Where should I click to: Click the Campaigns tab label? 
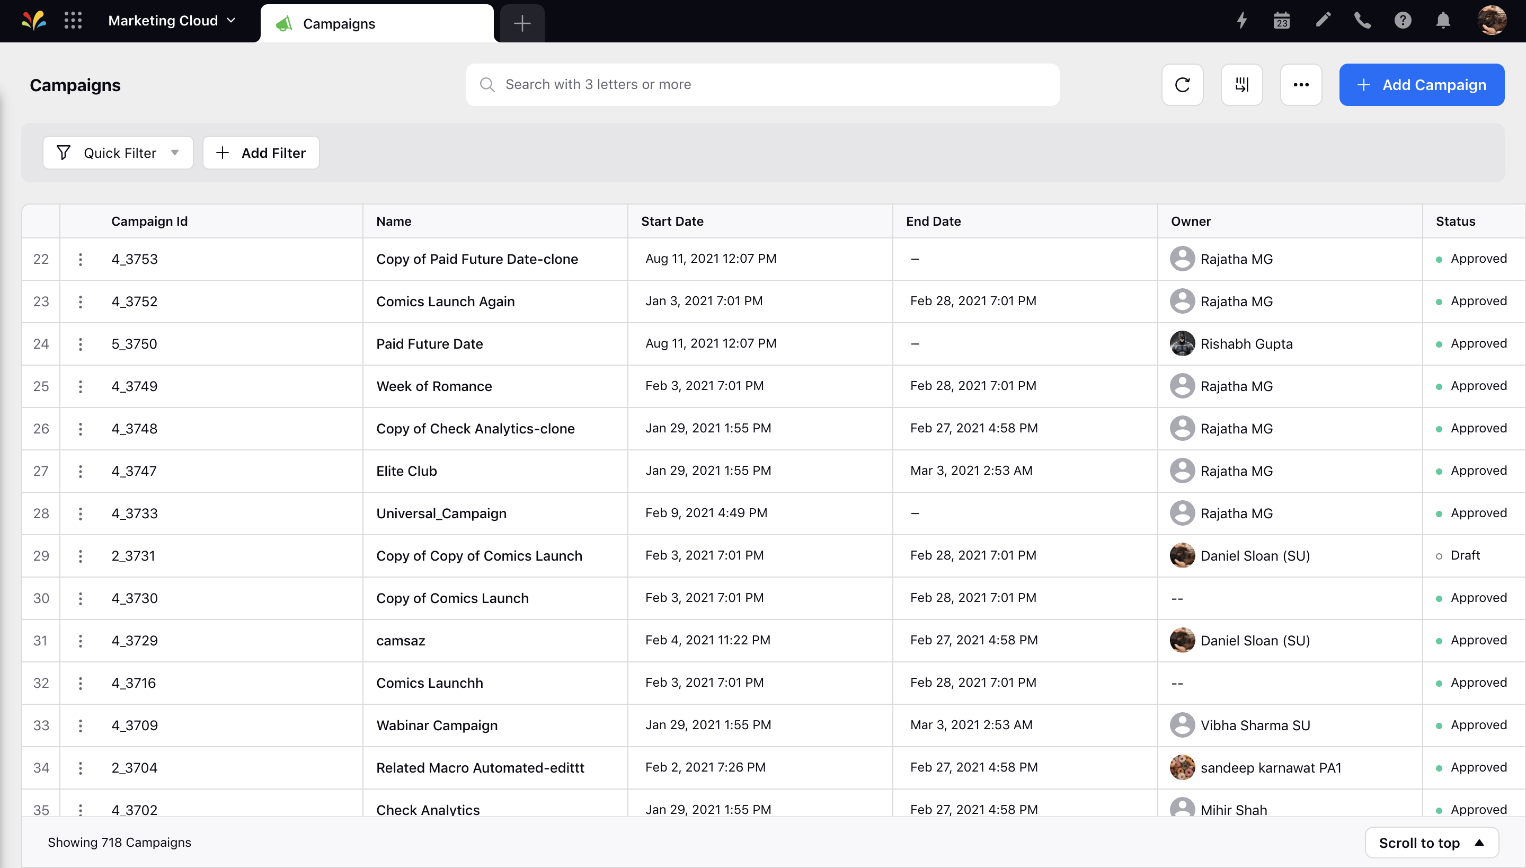(x=340, y=21)
